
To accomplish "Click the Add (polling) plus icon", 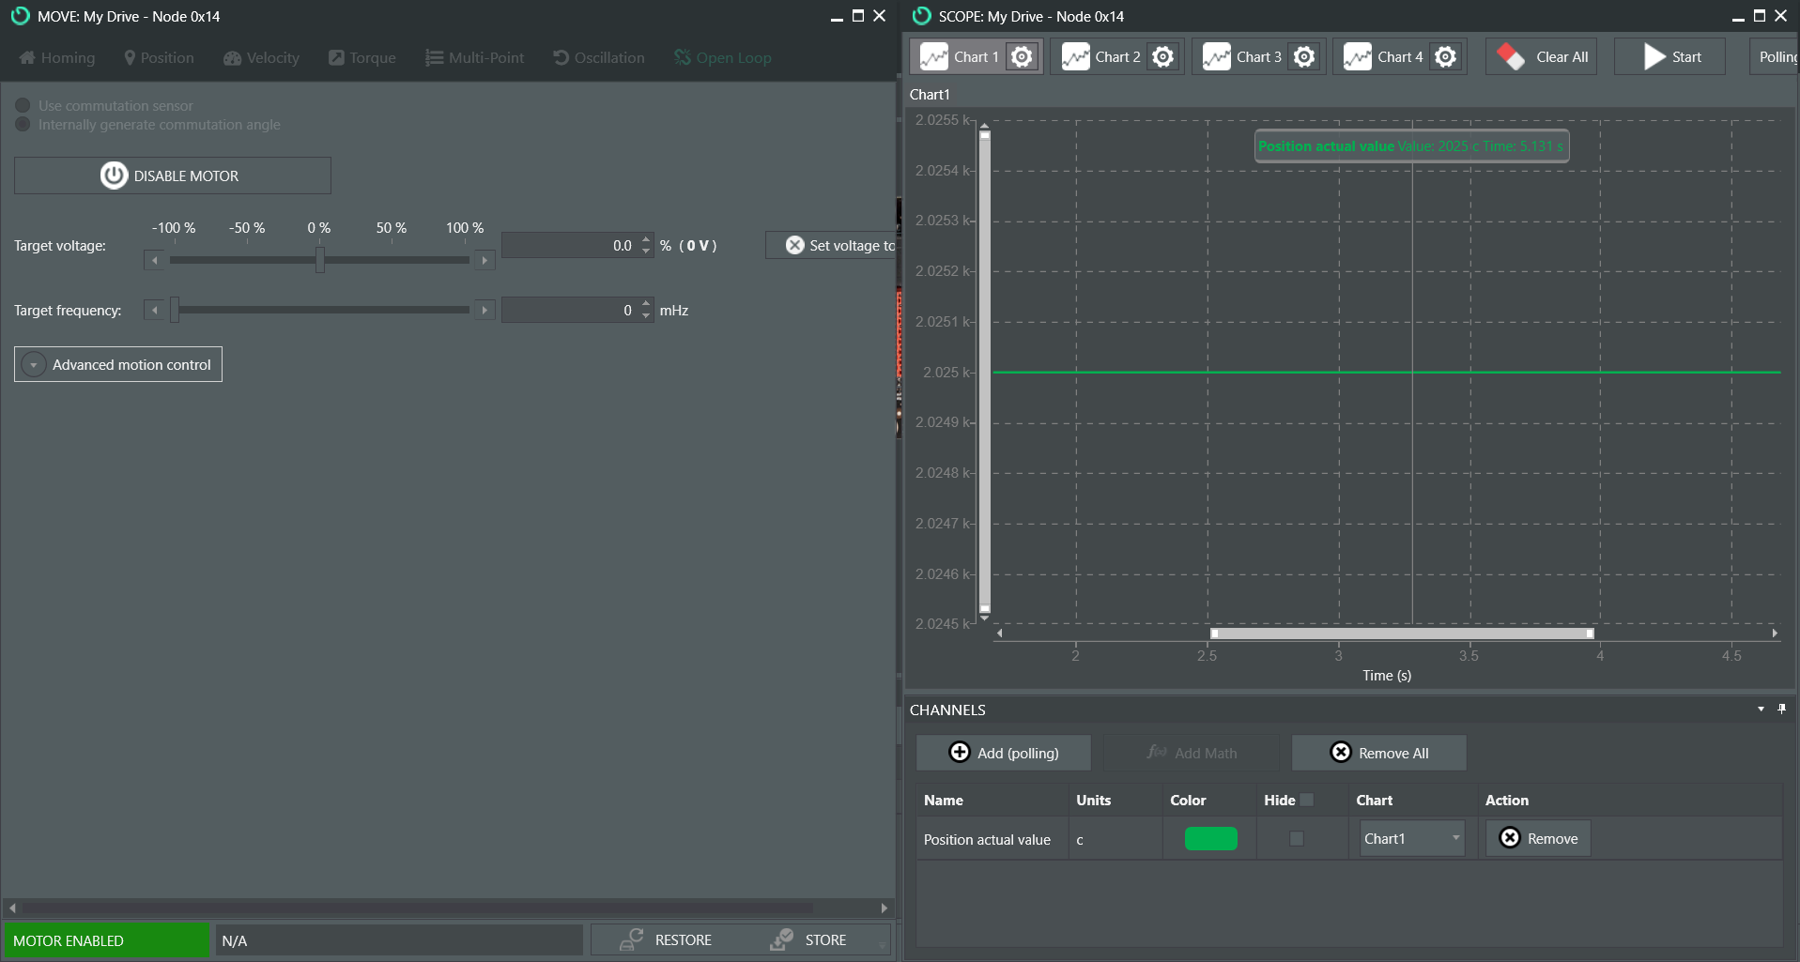I will [x=960, y=752].
